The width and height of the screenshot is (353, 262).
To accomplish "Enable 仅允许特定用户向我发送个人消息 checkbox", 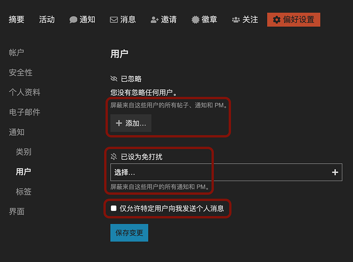I will pos(113,208).
